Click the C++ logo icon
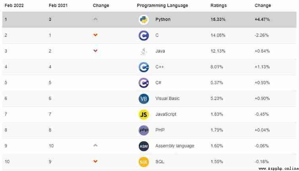Screen dimensions: 299x171 (144, 67)
